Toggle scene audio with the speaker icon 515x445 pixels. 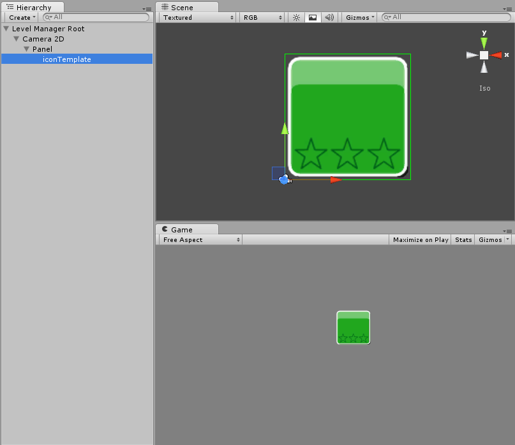pyautogui.click(x=329, y=18)
